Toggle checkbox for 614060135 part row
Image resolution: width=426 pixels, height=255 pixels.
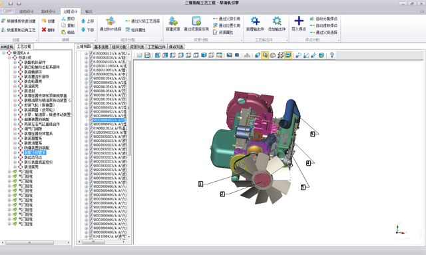(91, 128)
